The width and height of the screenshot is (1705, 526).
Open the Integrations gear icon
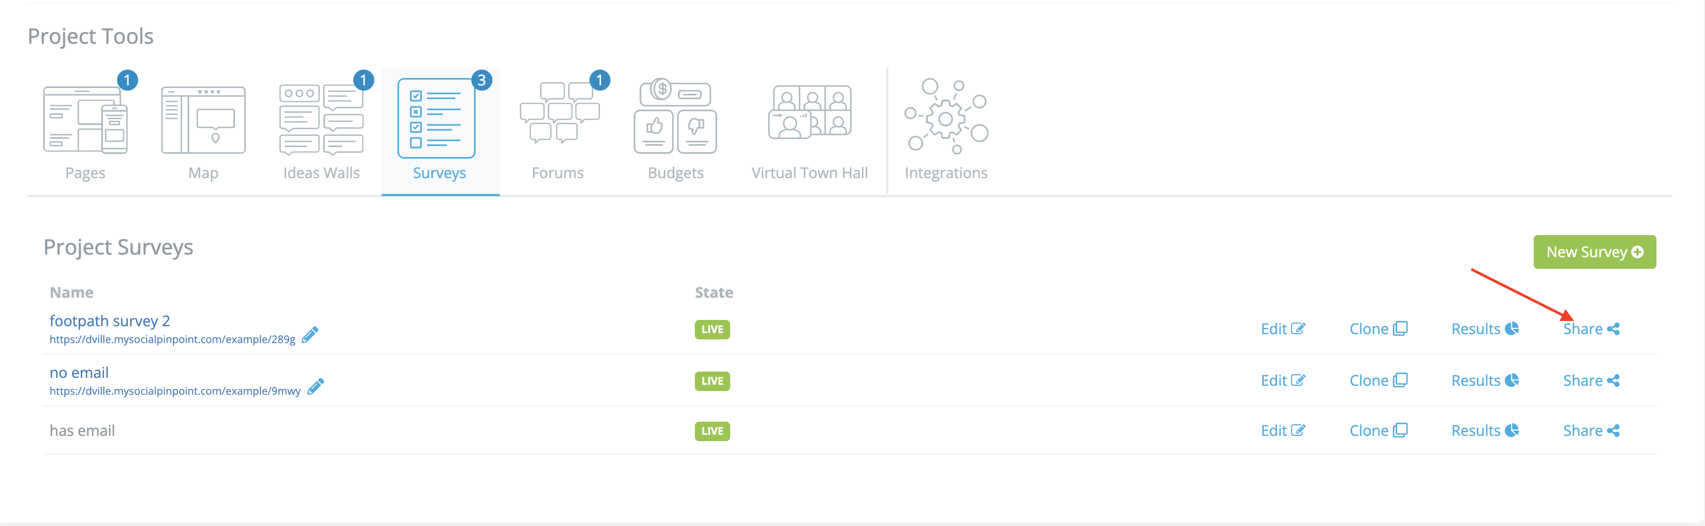click(x=946, y=117)
